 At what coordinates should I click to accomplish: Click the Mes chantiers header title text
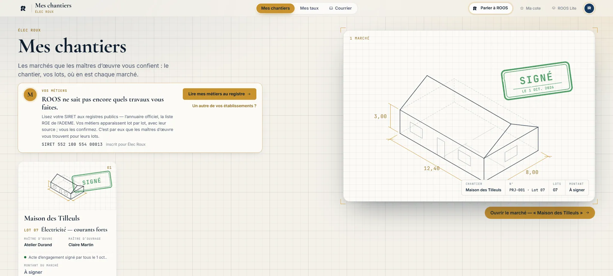tap(53, 5)
